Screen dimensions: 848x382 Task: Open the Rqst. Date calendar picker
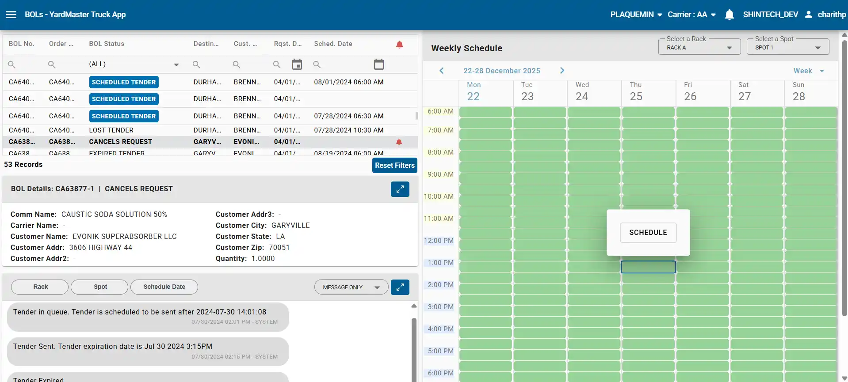coord(297,64)
